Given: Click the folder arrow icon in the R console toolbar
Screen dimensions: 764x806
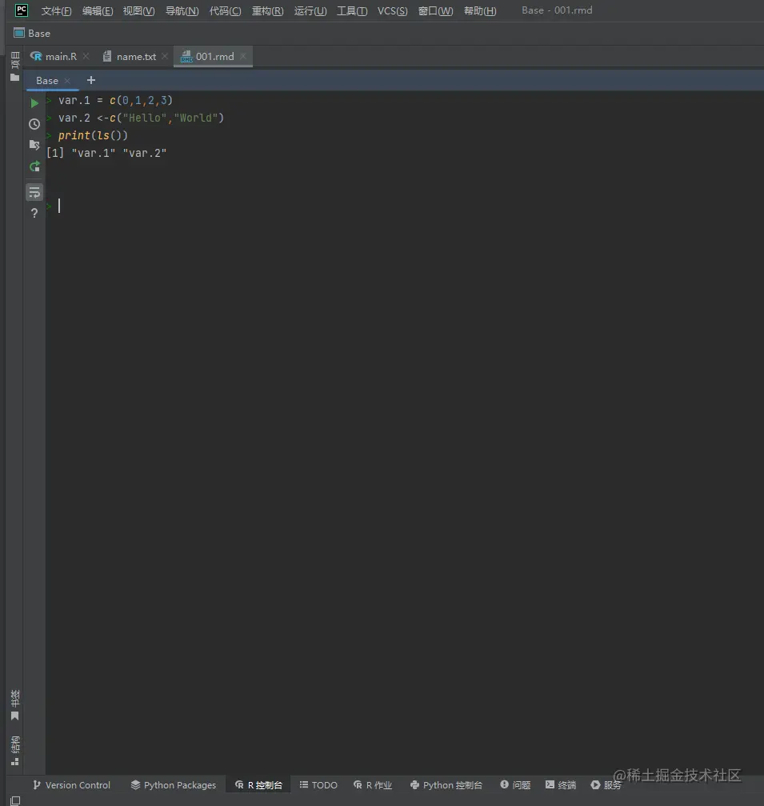Looking at the screenshot, I should click(34, 145).
